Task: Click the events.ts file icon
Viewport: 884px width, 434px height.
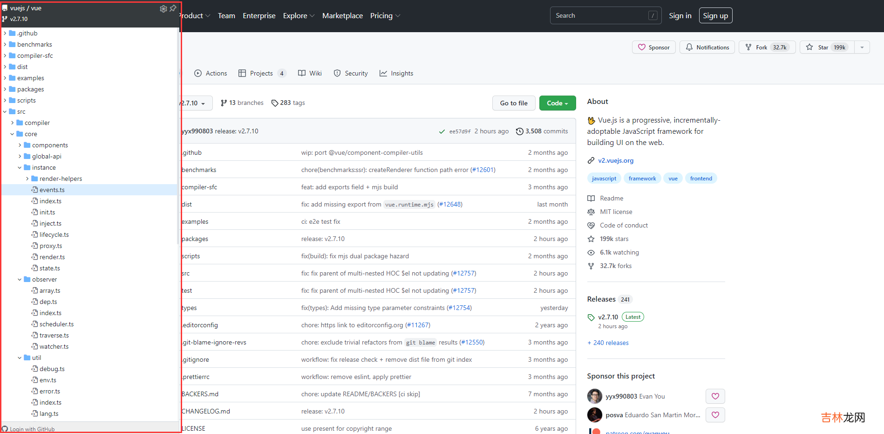Action: click(x=34, y=190)
